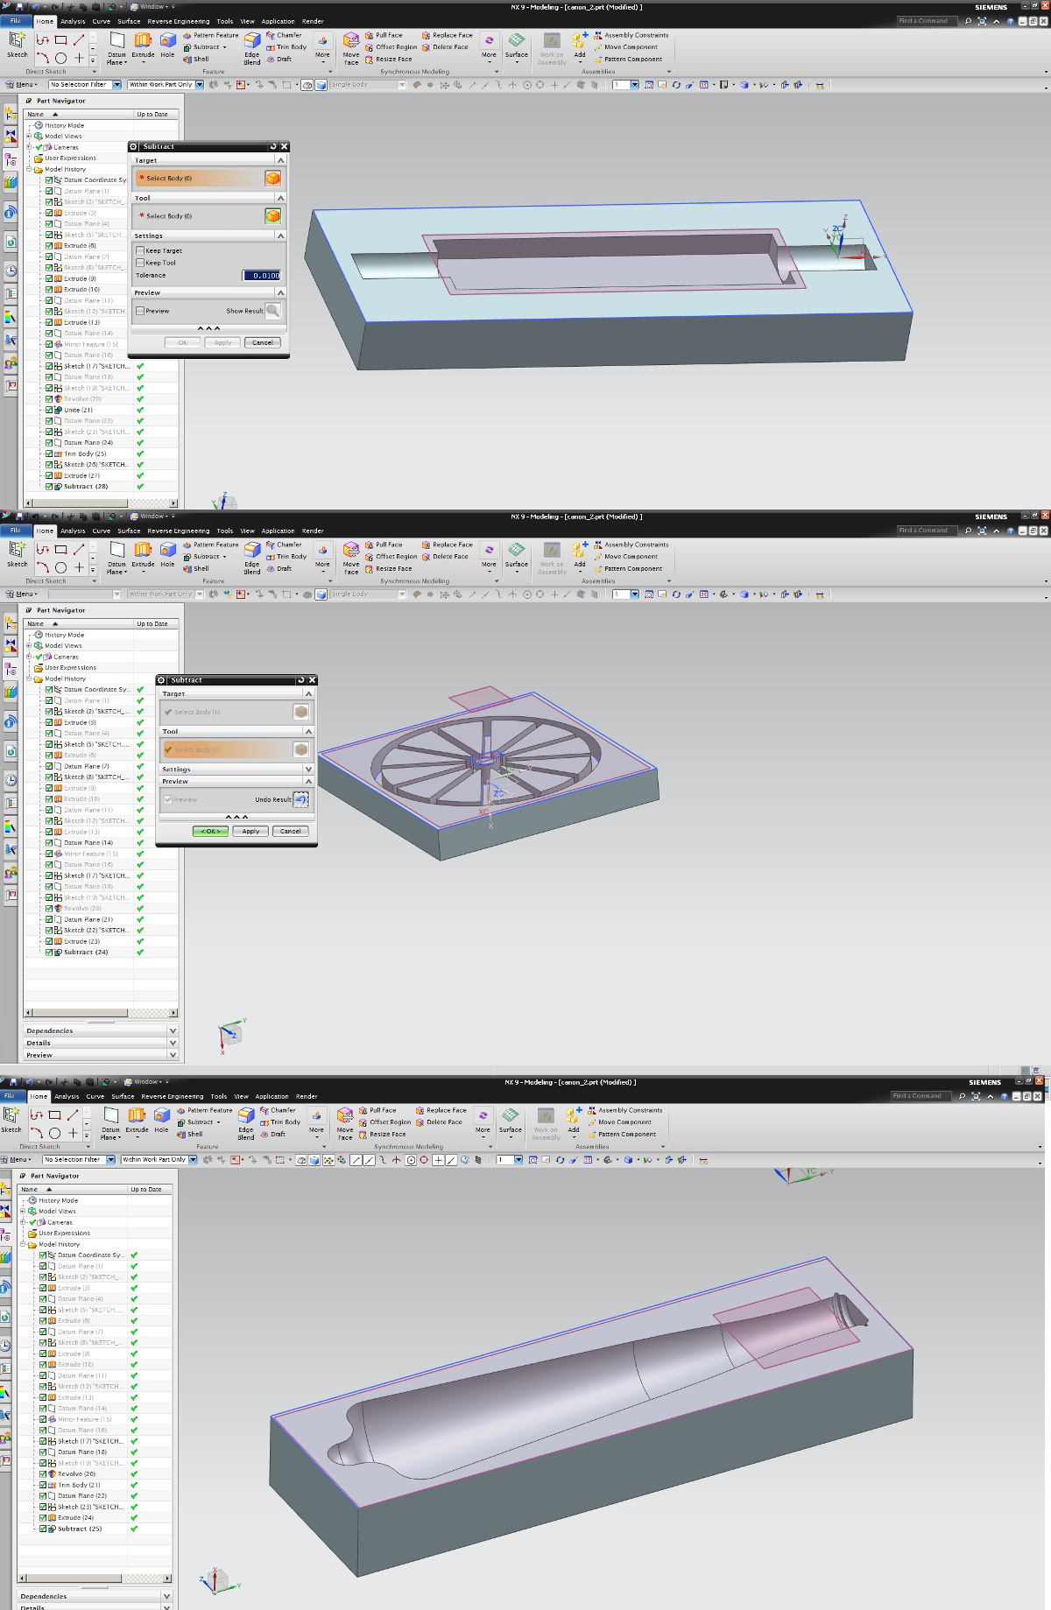Click Replace Face in bottom window ribbon
Viewport: 1051px width, 1610px height.
click(x=441, y=1110)
